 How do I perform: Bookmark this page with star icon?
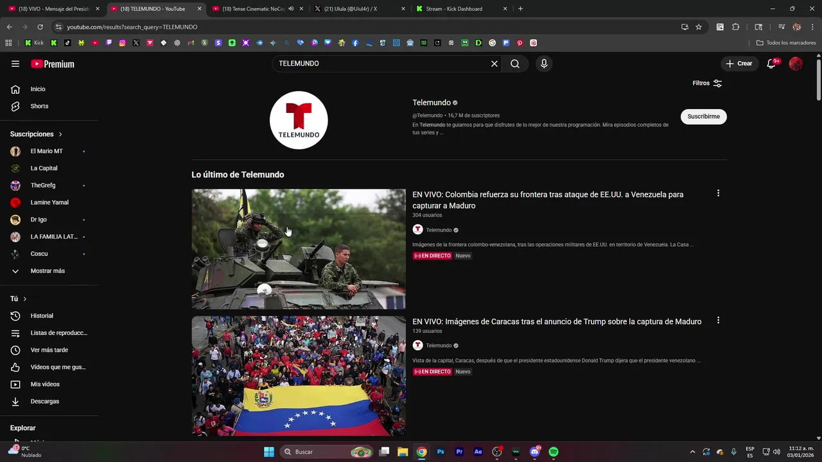click(x=699, y=27)
